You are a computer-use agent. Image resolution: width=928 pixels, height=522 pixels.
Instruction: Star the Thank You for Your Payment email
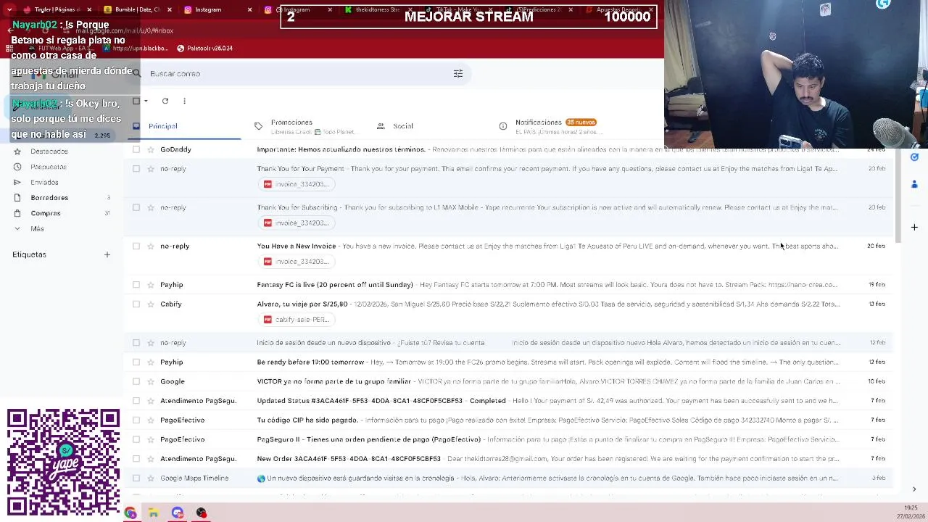pyautogui.click(x=151, y=169)
